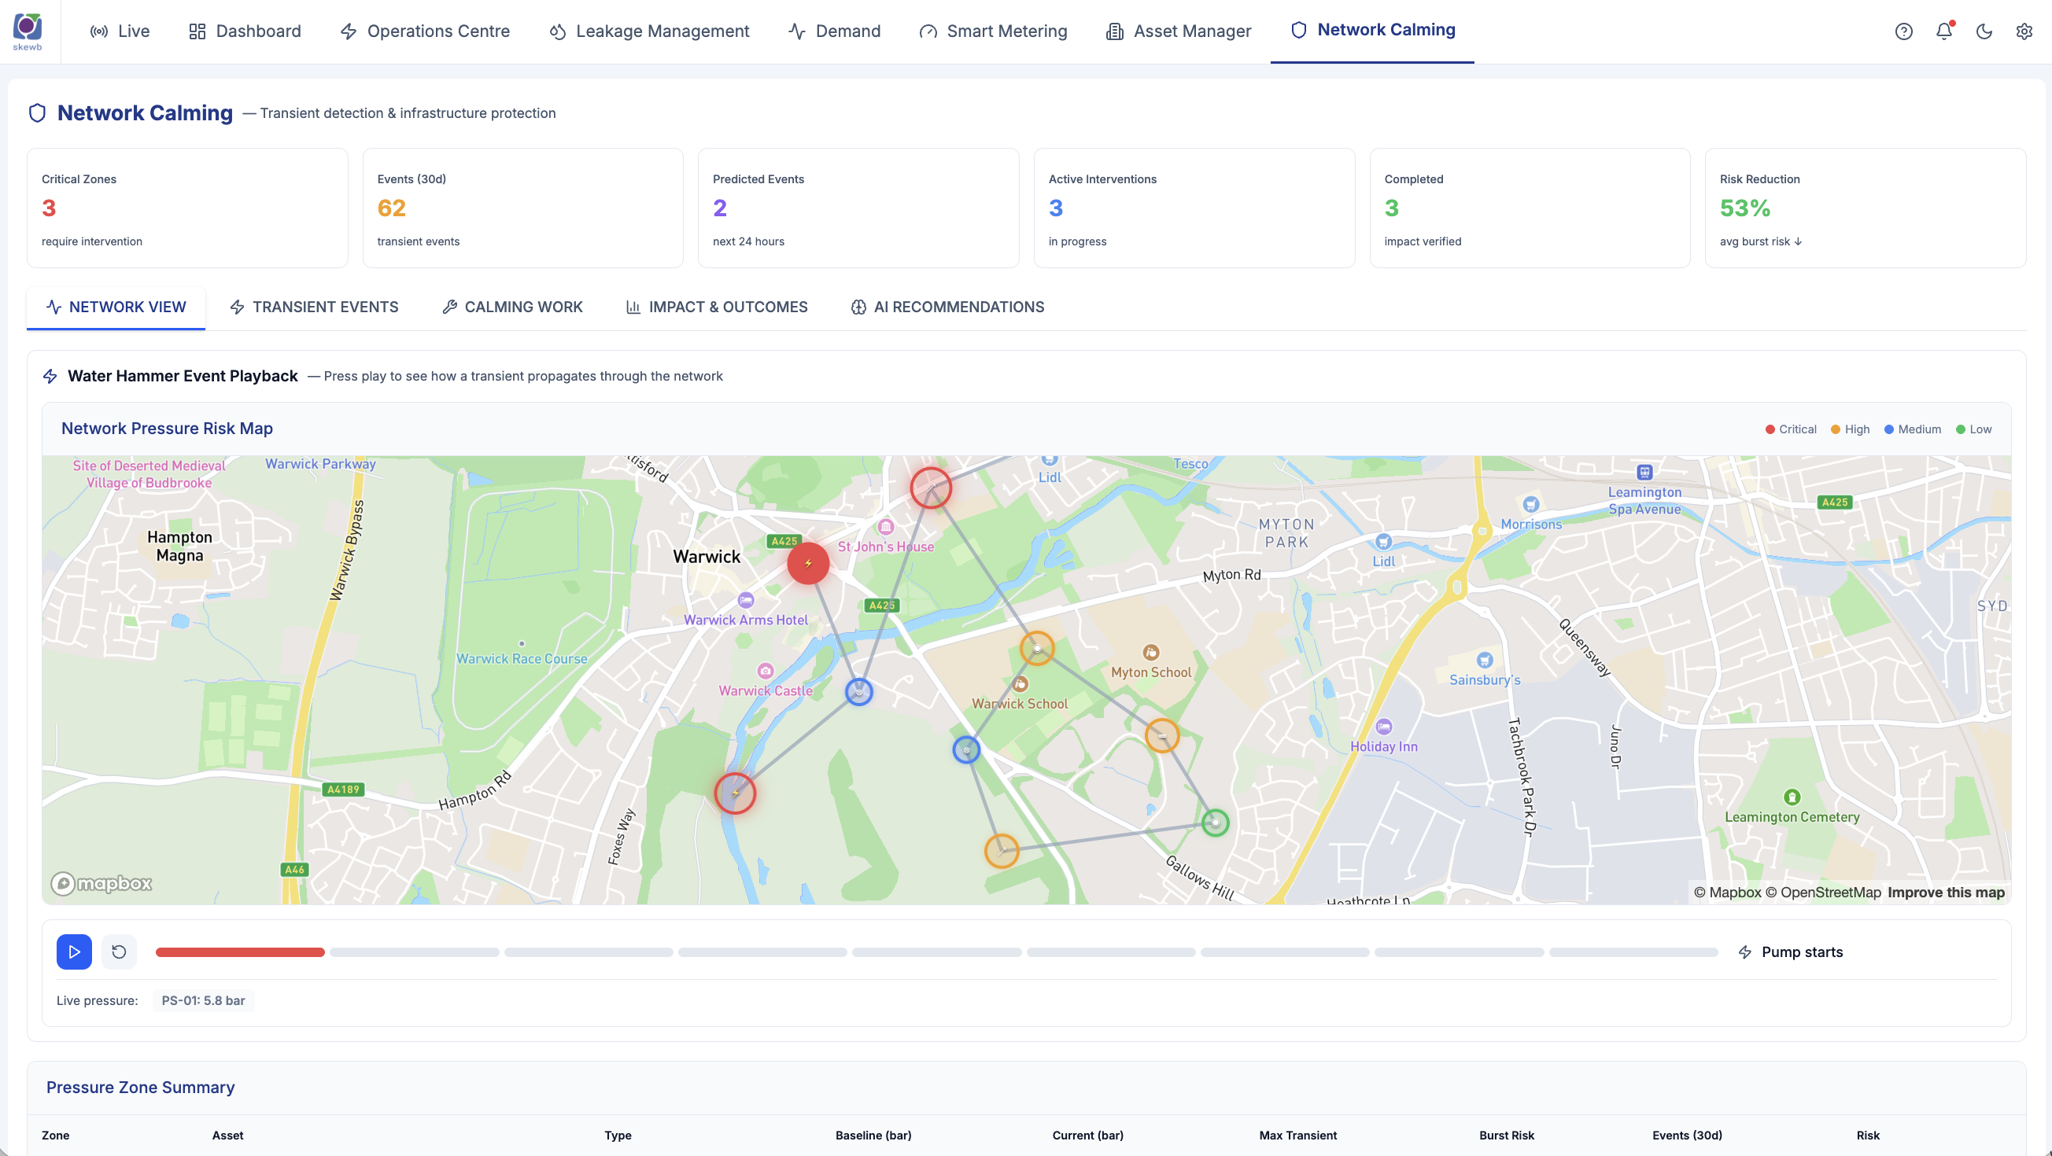
Task: Open the OpenStreetMap attribution link
Action: (1822, 892)
